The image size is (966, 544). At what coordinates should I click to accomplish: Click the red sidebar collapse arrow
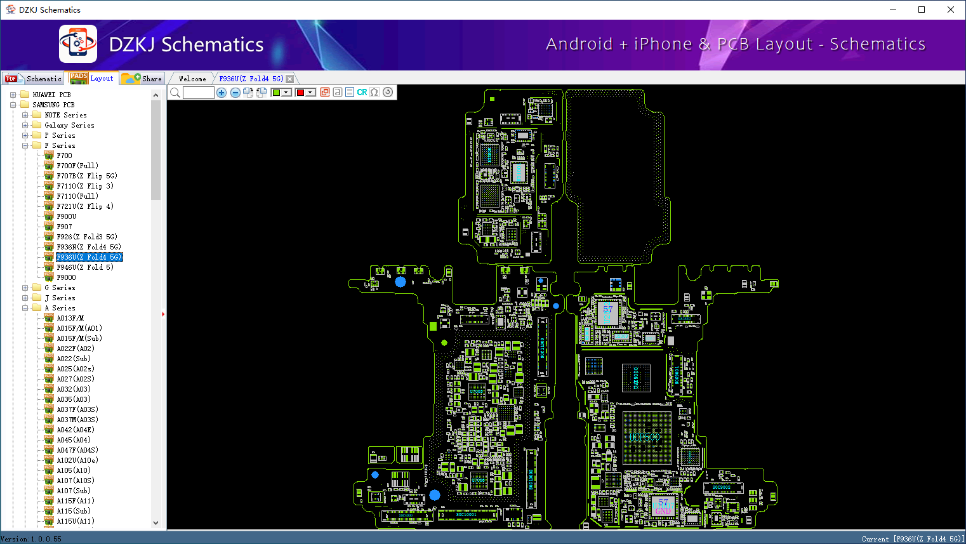pyautogui.click(x=163, y=314)
